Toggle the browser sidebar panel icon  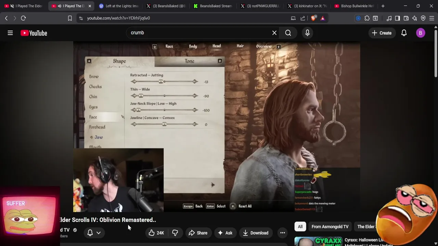[397, 18]
